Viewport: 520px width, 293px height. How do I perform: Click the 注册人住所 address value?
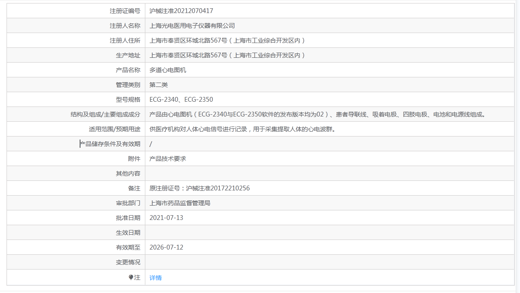[227, 40]
